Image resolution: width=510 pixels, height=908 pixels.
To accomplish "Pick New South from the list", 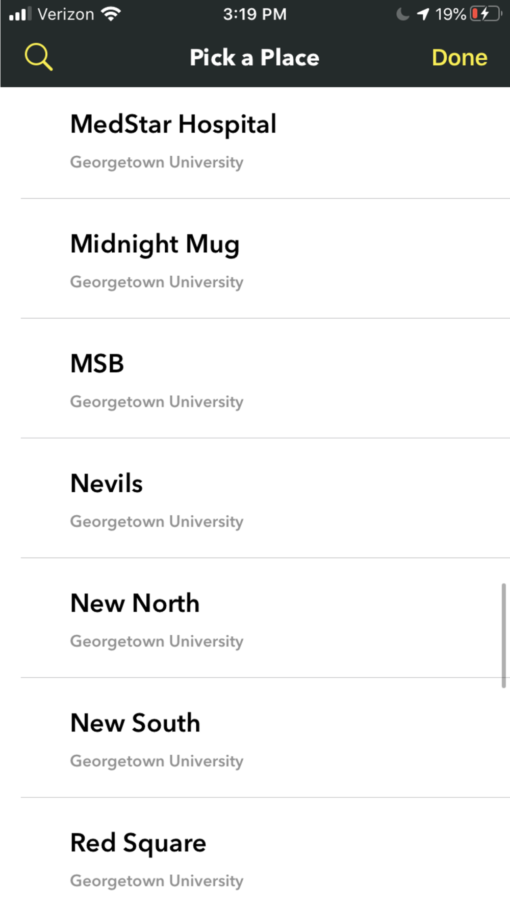I will pyautogui.click(x=135, y=723).
